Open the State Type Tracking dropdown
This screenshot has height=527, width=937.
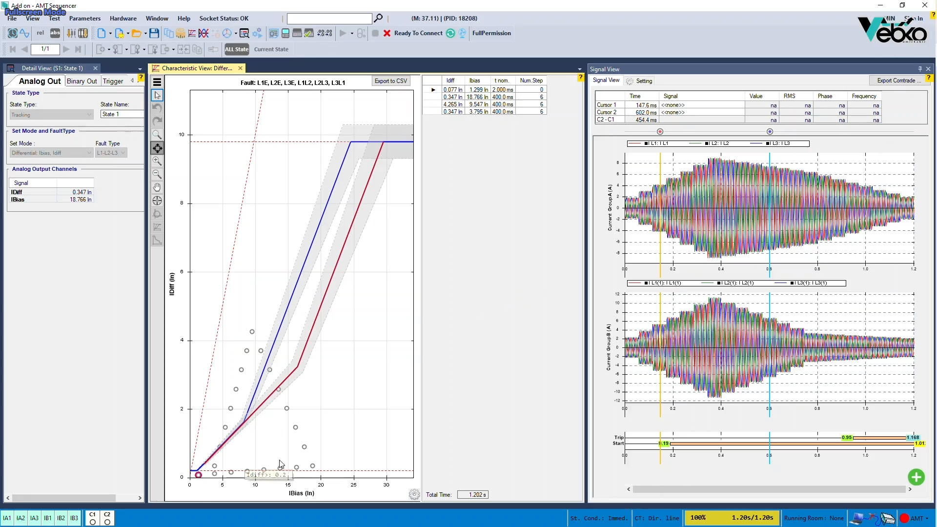52,115
